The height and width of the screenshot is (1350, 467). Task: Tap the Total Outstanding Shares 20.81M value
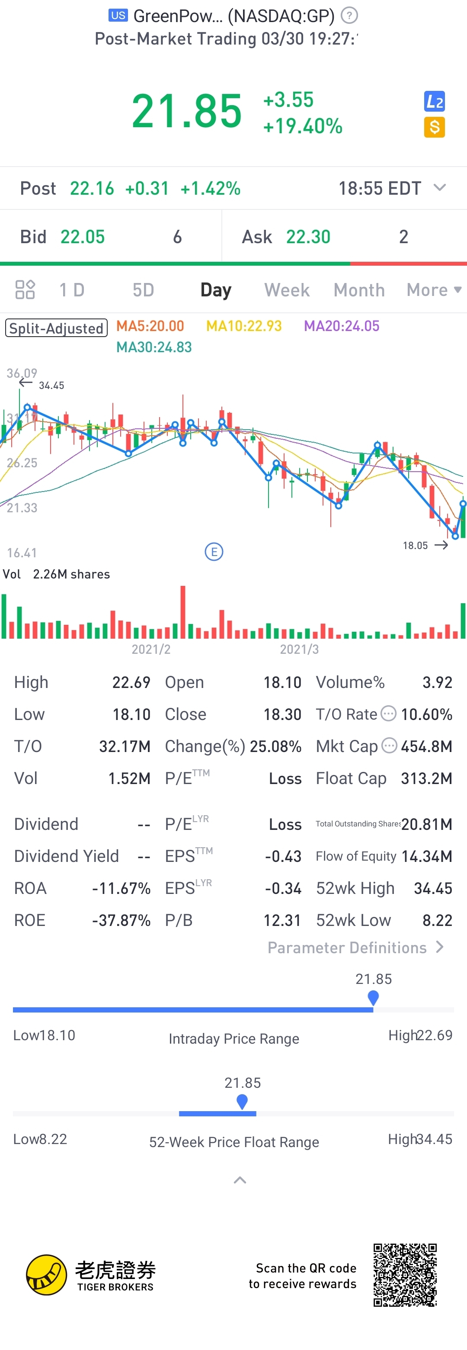[427, 824]
